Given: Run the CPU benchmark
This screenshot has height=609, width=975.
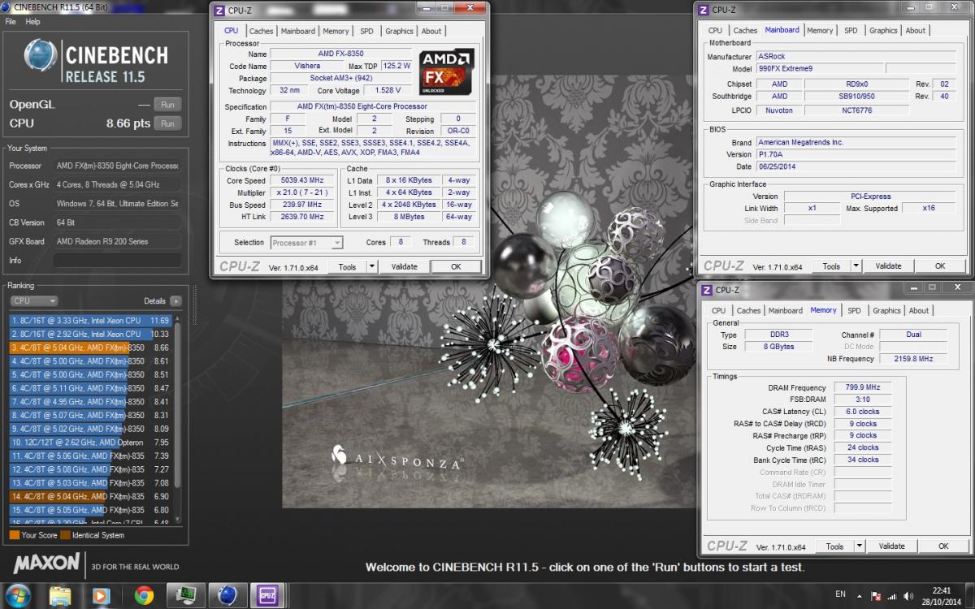Looking at the screenshot, I should [167, 123].
